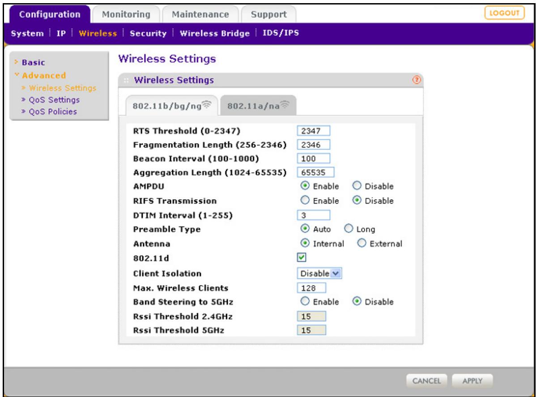This screenshot has width=536, height=397.
Task: Open the Security submenu
Action: [x=148, y=34]
